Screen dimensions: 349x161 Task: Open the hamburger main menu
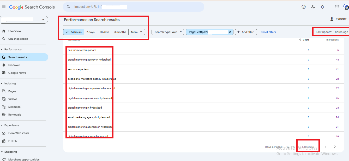(4, 7)
